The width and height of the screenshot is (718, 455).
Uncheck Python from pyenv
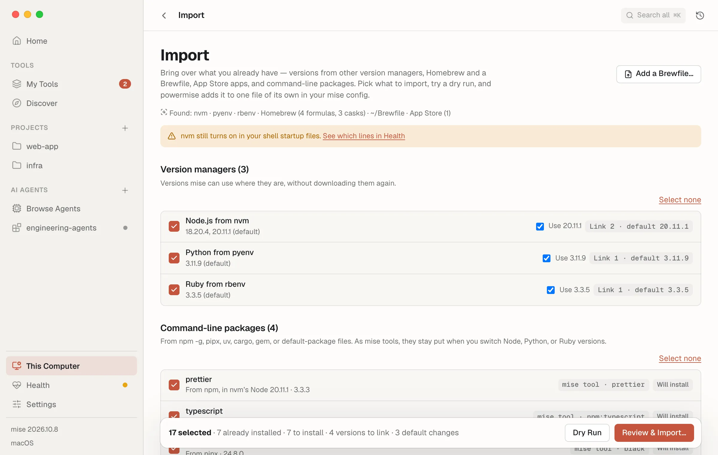point(174,258)
